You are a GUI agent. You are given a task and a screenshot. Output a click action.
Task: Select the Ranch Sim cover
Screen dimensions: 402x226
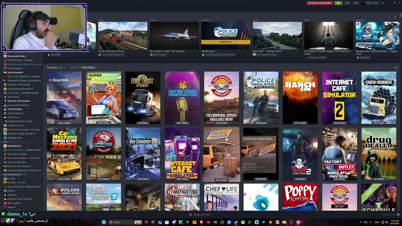pyautogui.click(x=300, y=98)
